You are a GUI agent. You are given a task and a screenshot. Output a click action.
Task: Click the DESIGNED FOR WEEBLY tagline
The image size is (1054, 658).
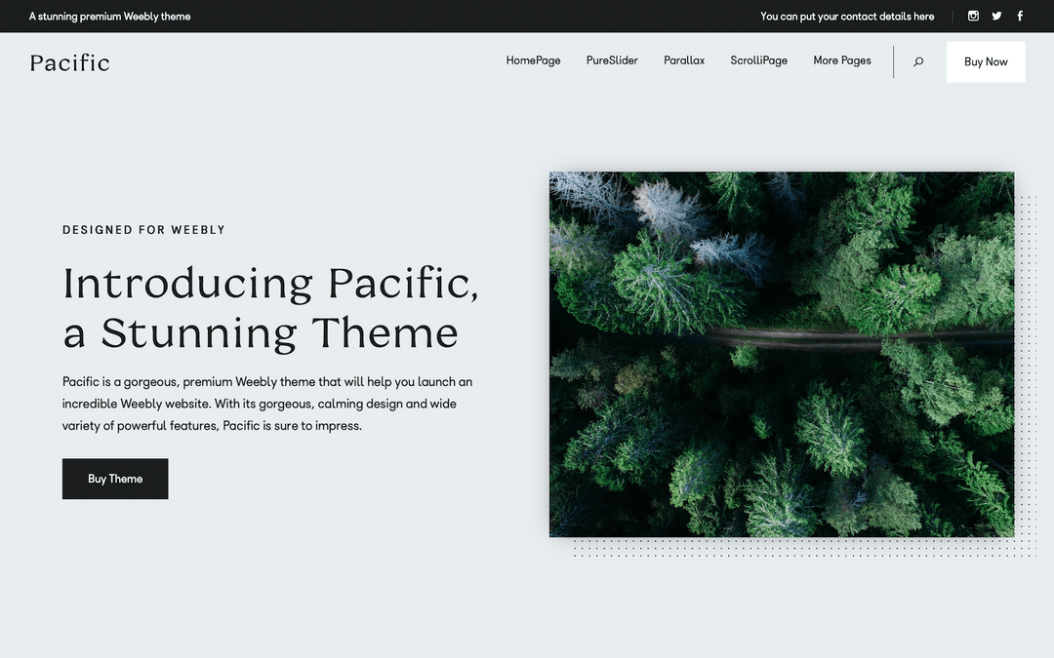pyautogui.click(x=143, y=229)
